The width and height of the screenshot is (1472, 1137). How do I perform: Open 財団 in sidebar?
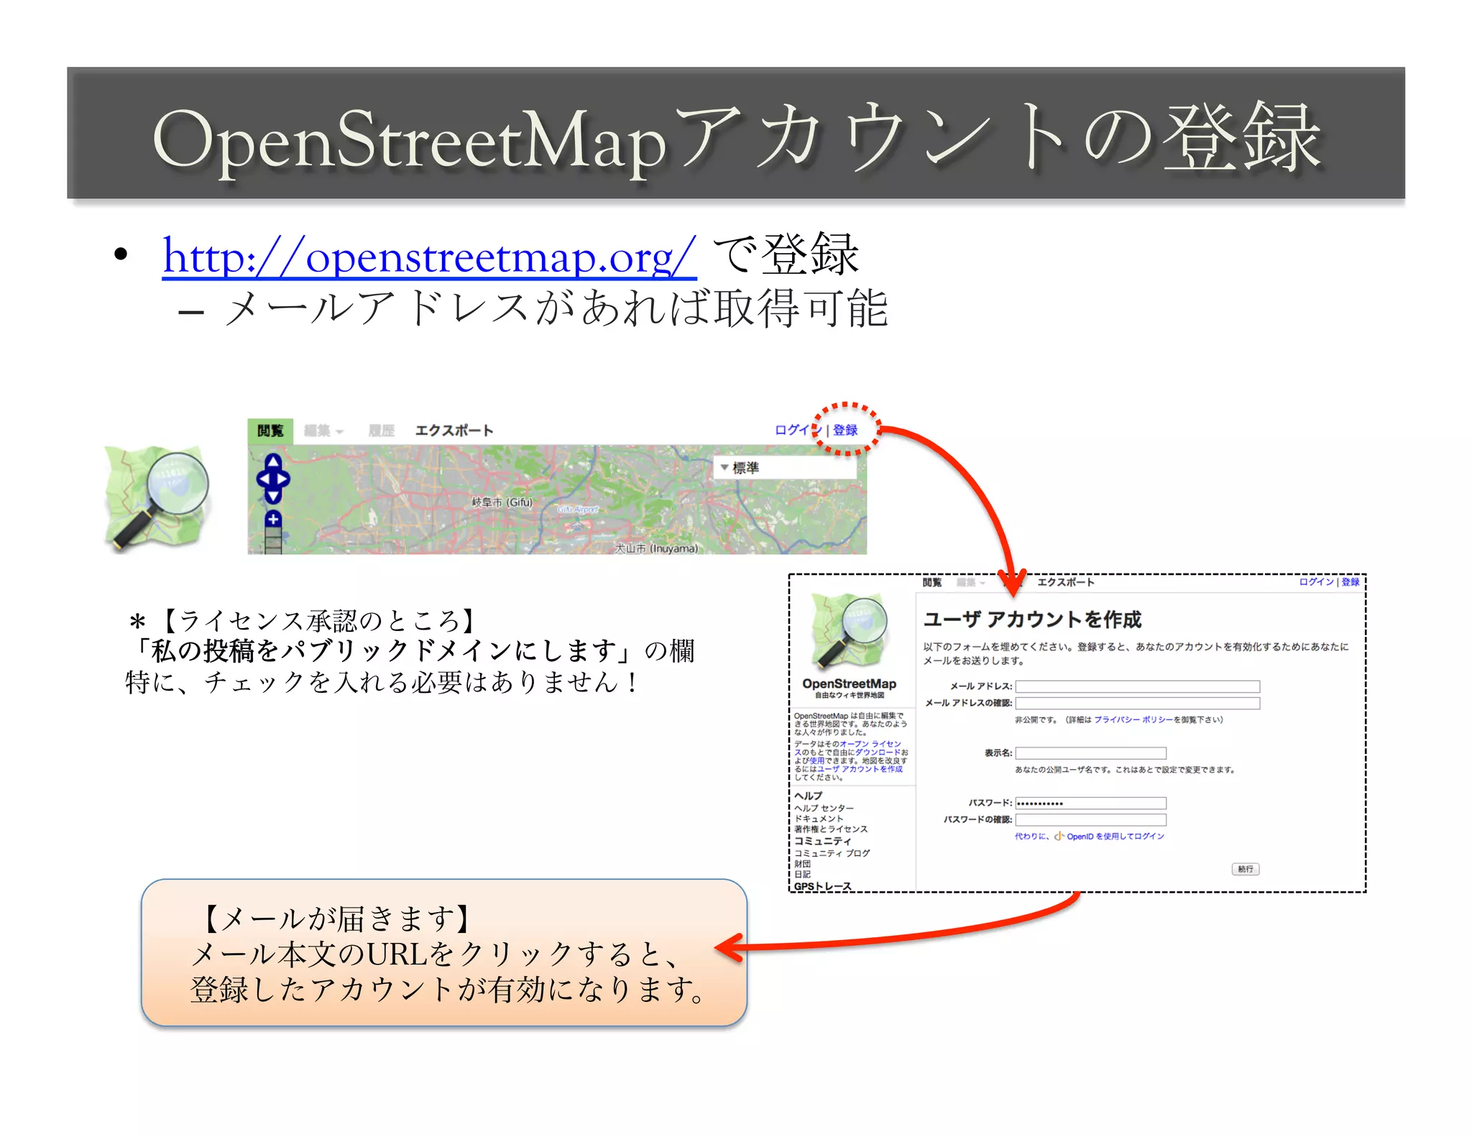click(802, 864)
